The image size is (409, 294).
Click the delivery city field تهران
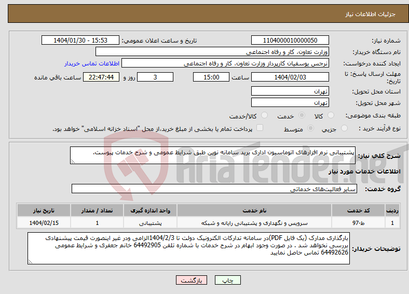pos(290,102)
